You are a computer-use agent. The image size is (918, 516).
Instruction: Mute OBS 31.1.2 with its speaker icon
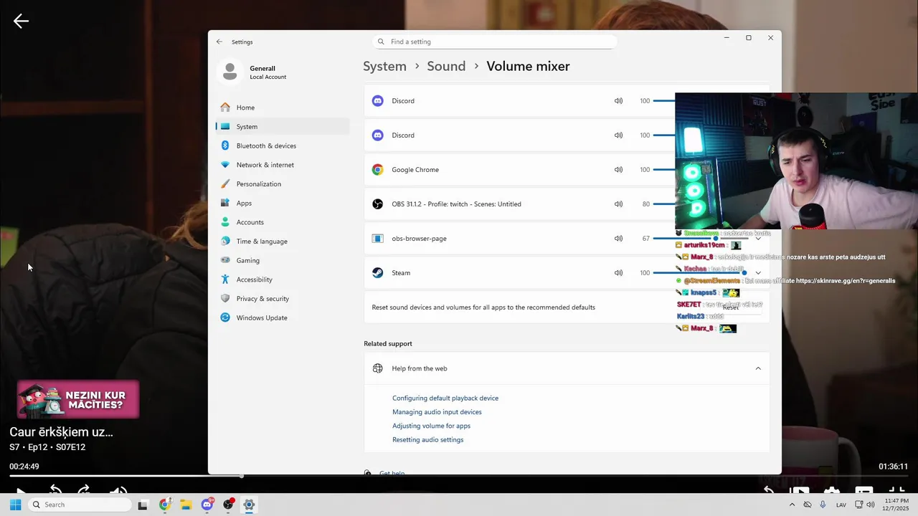point(618,204)
